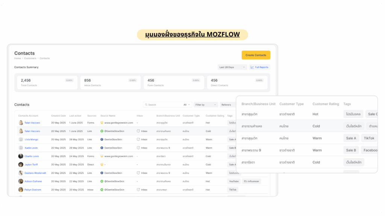
Task: Click the Contacts Account column header
Action: 28,115
